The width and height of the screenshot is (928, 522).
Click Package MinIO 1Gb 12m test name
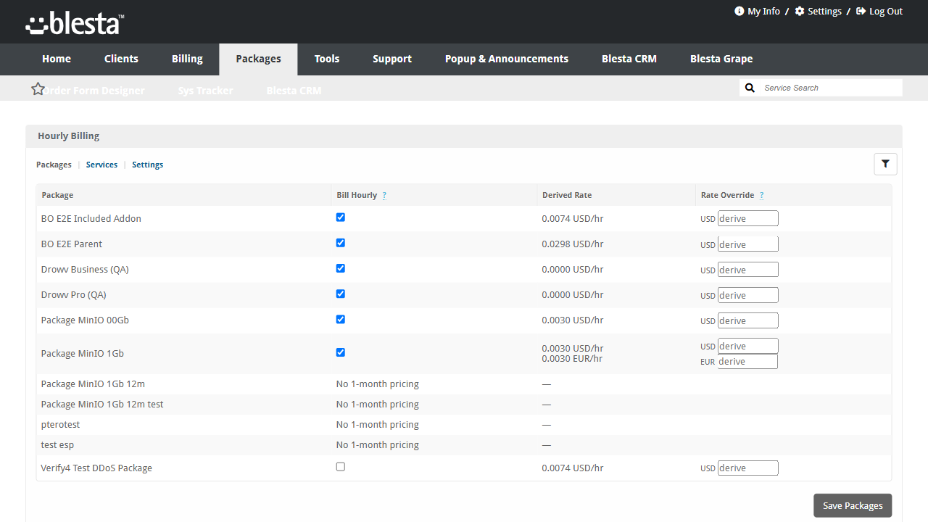pos(102,404)
